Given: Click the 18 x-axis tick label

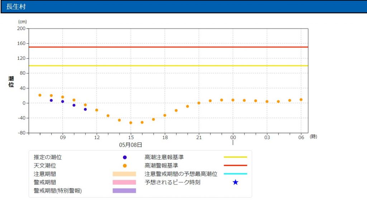Looking at the screenshot, I should click(x=165, y=138).
